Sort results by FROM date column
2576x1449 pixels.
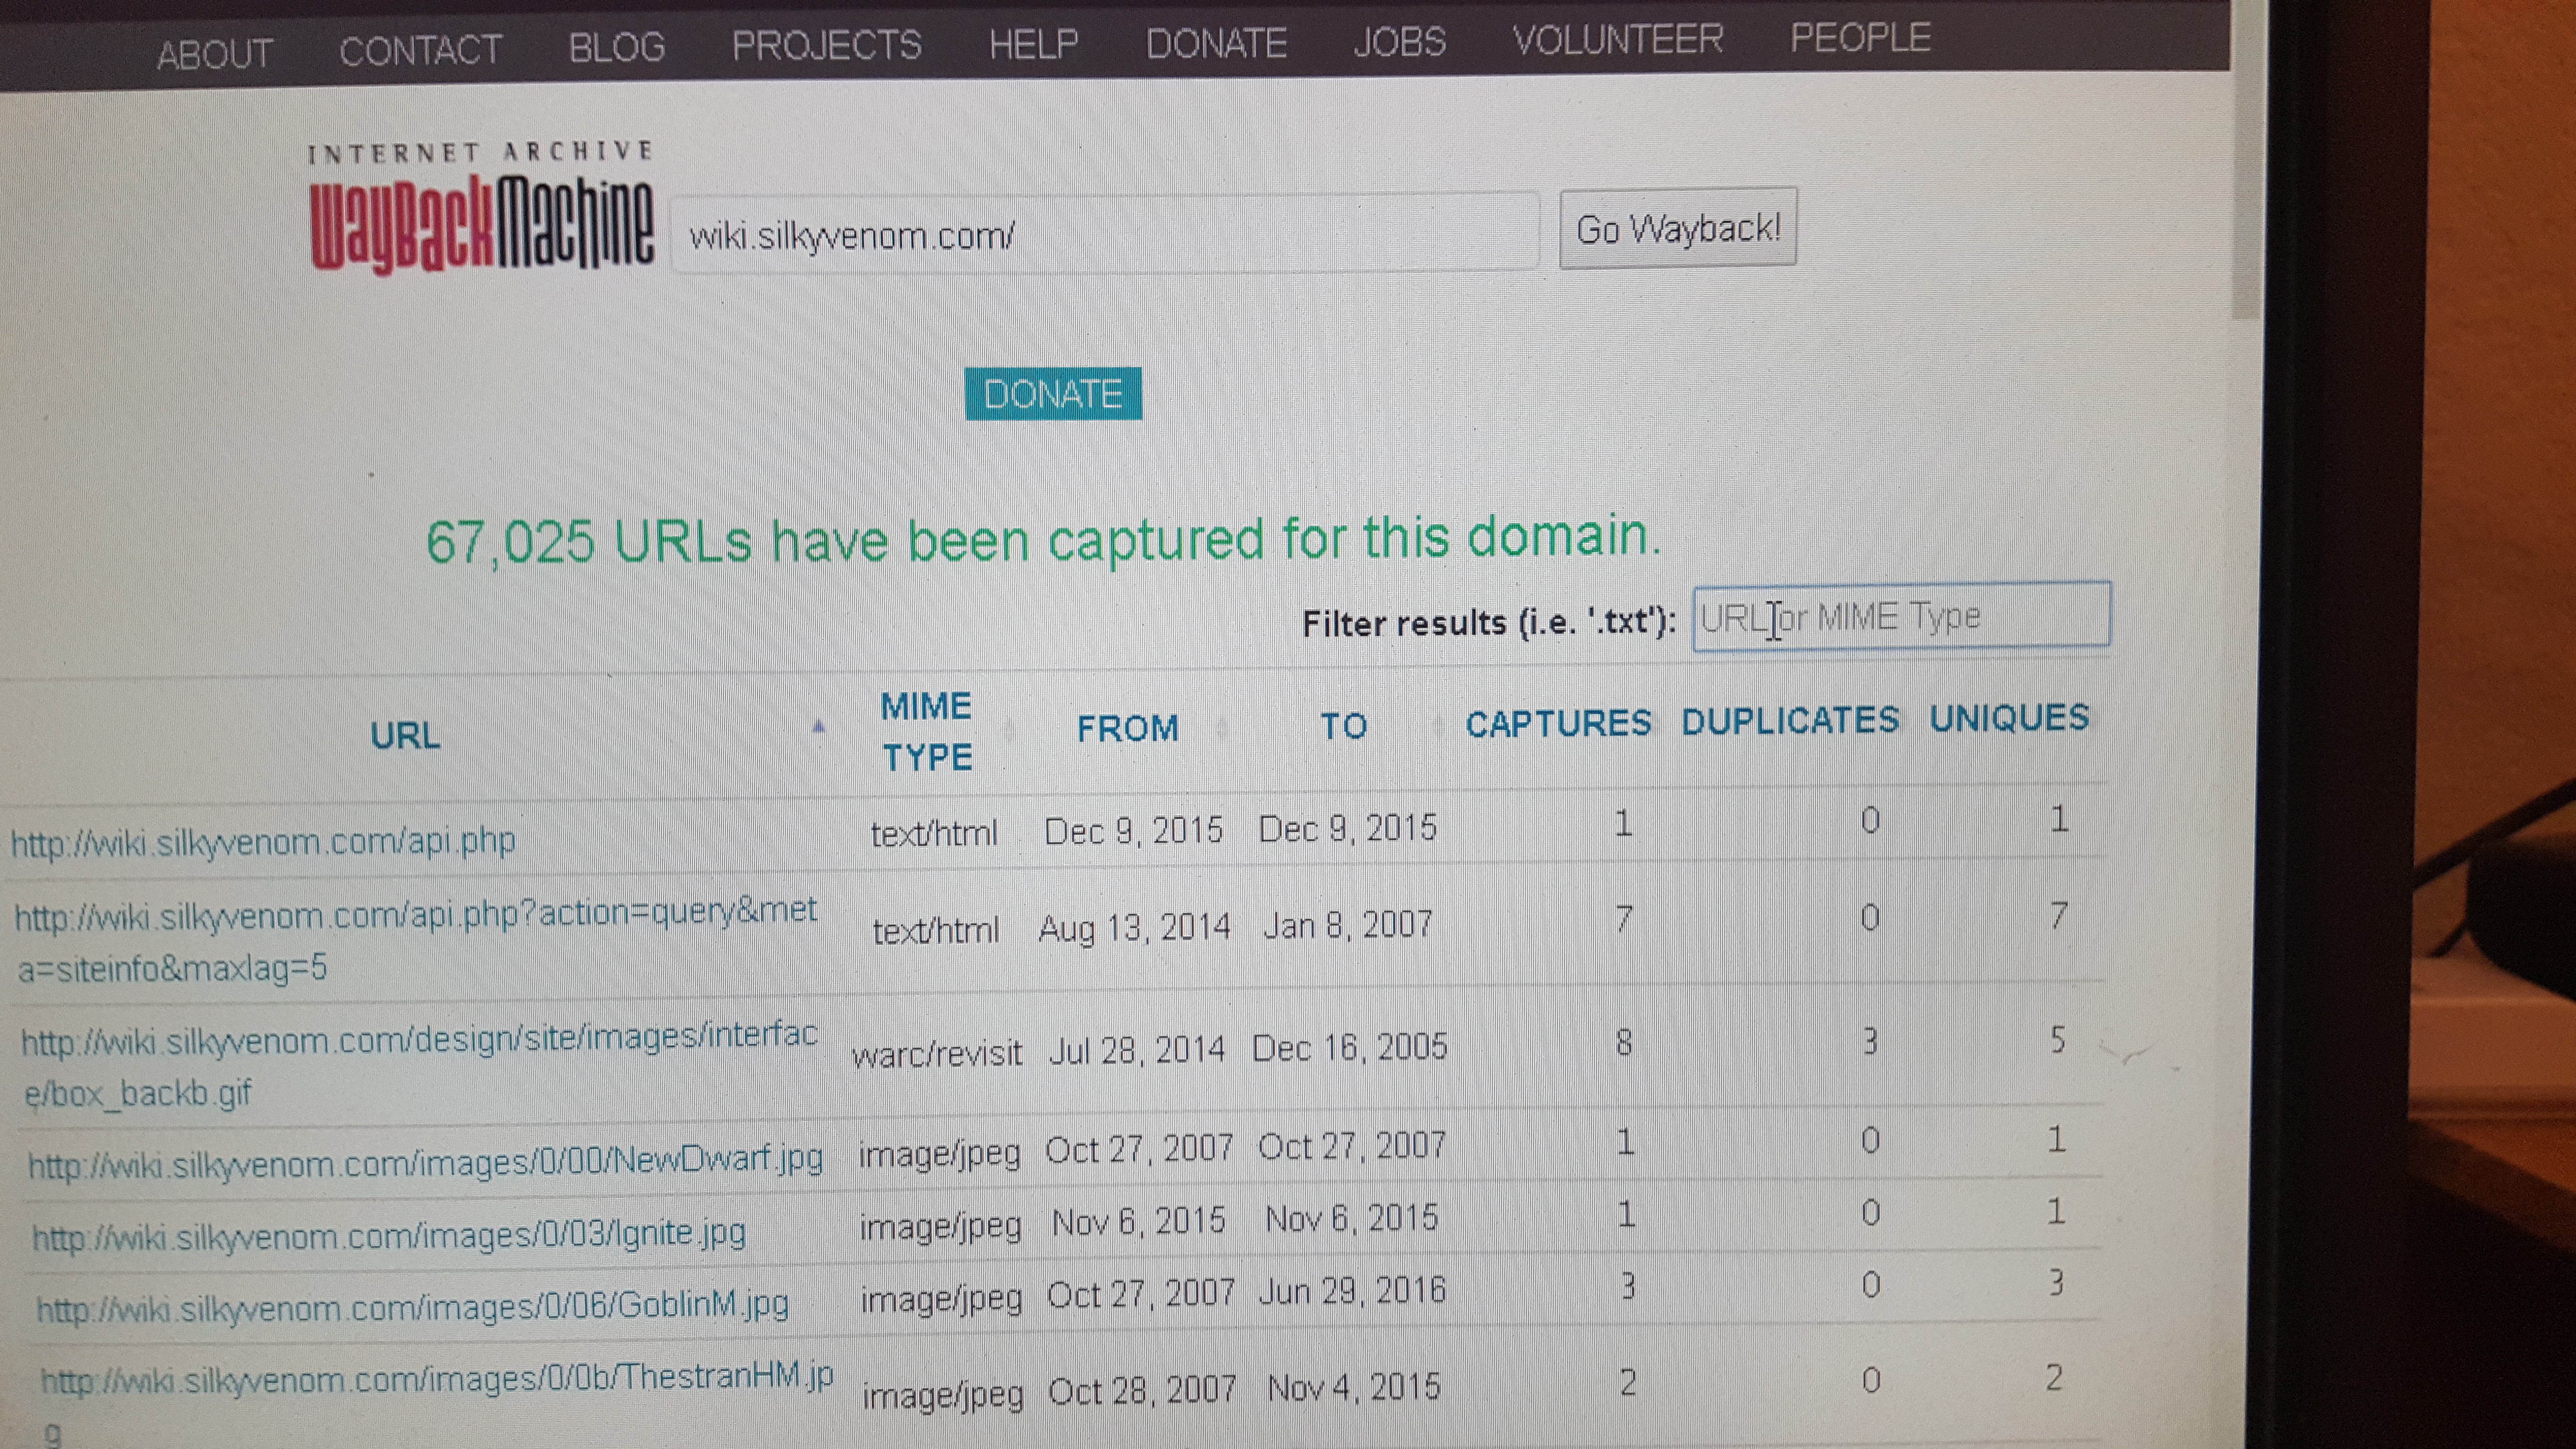click(1127, 728)
